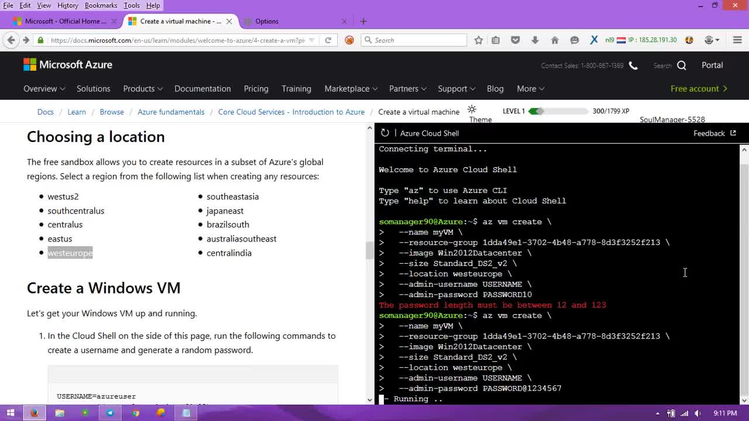Click the Core Cloud Services breadcrumb
This screenshot has width=749, height=421.
click(291, 112)
